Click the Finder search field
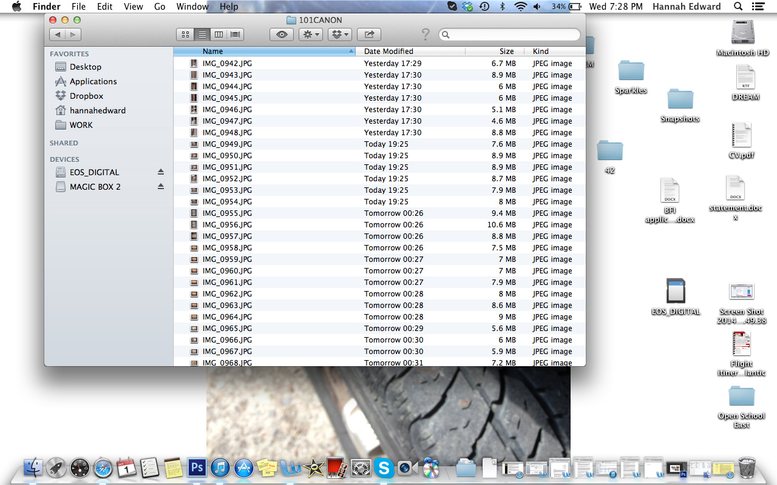The height and width of the screenshot is (485, 777). point(509,35)
